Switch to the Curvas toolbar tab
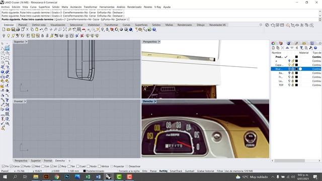Image resolution: width=322 pixels, height=181 pixels. 126,25
